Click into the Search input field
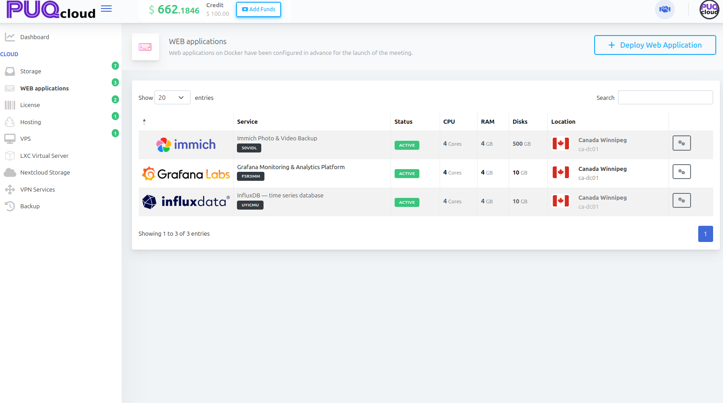This screenshot has height=403, width=723. point(665,98)
